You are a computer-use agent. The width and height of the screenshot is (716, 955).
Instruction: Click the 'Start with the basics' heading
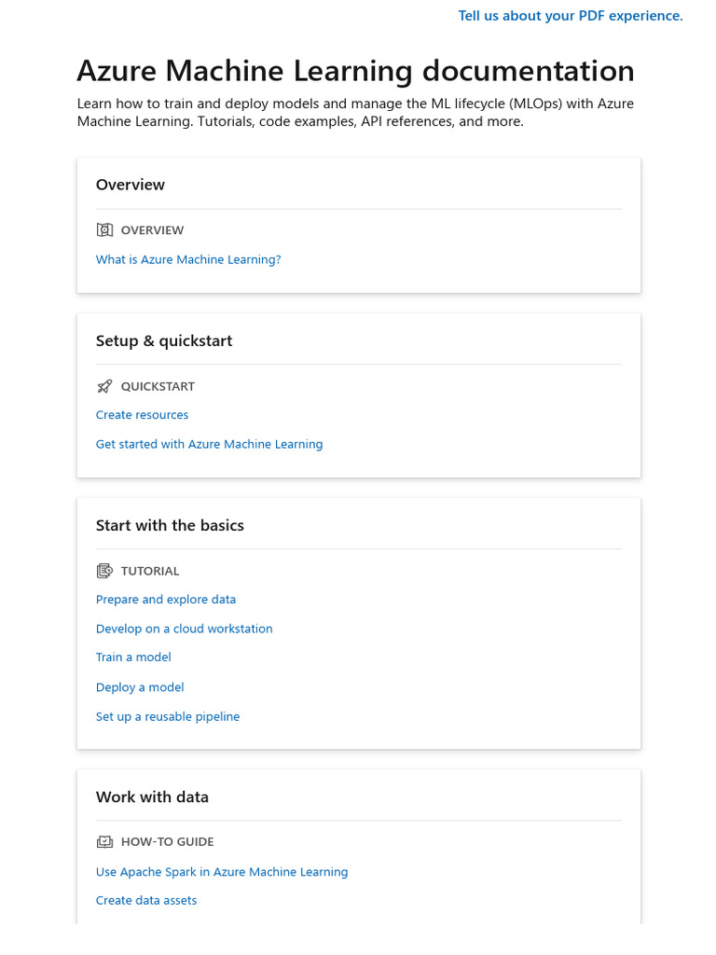click(170, 525)
